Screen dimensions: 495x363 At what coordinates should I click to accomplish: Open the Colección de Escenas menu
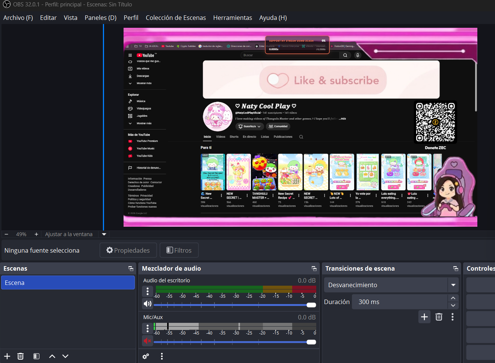(176, 18)
